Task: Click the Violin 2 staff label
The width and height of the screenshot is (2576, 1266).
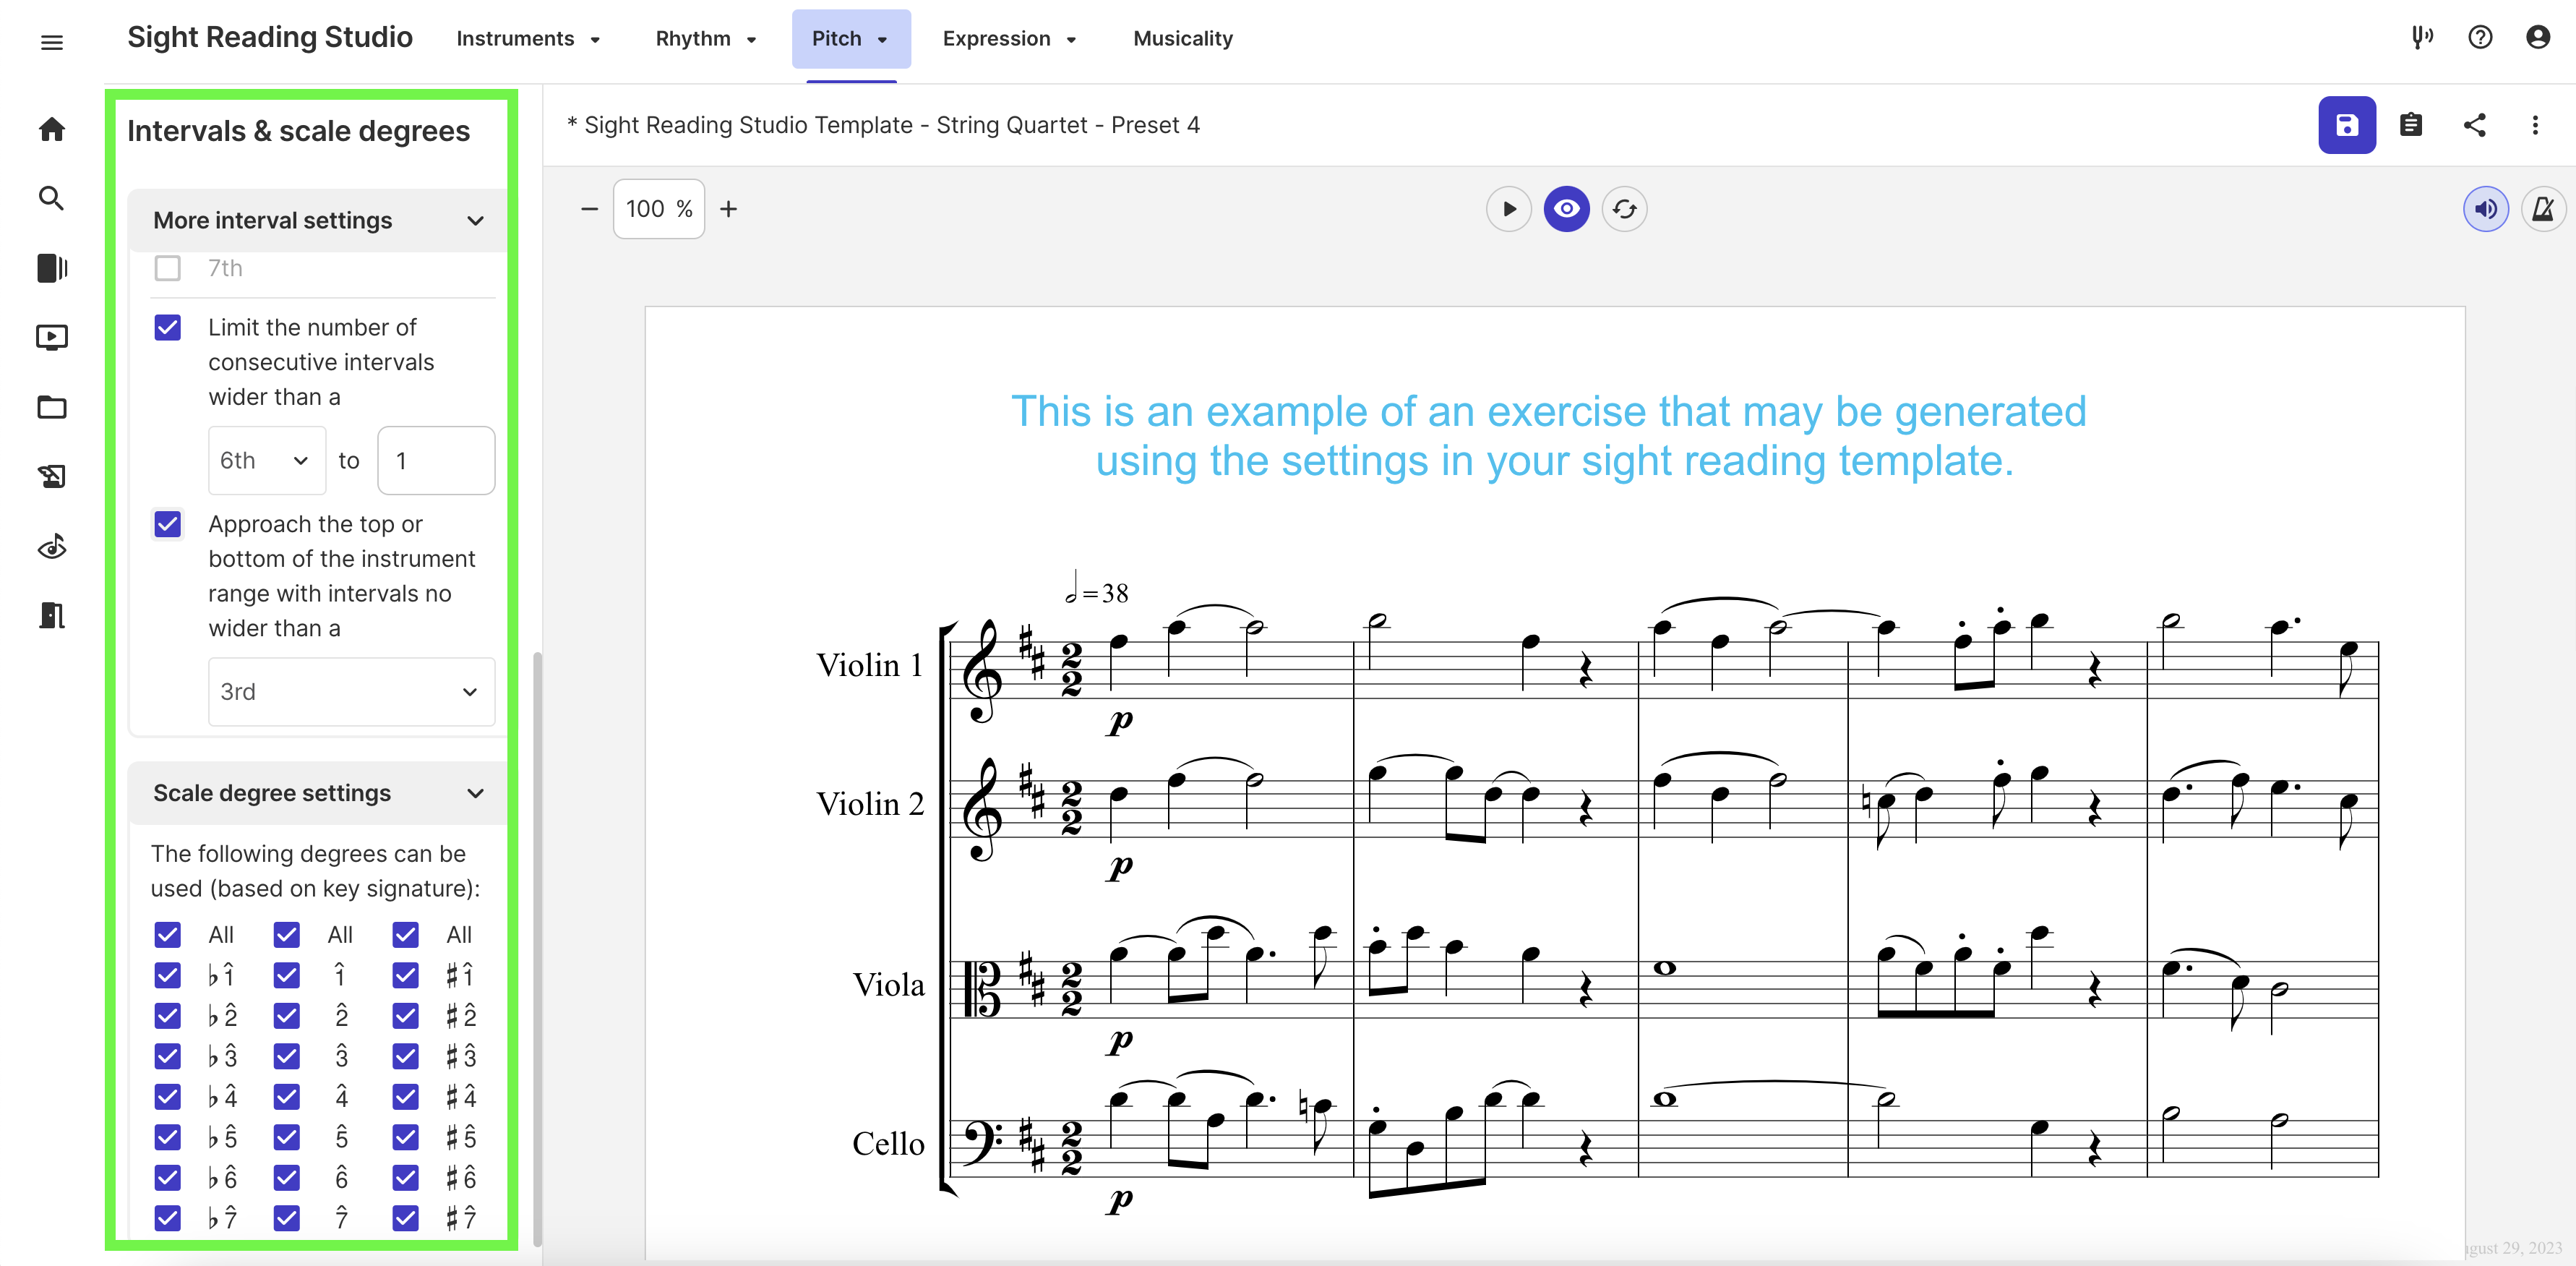Action: click(869, 804)
